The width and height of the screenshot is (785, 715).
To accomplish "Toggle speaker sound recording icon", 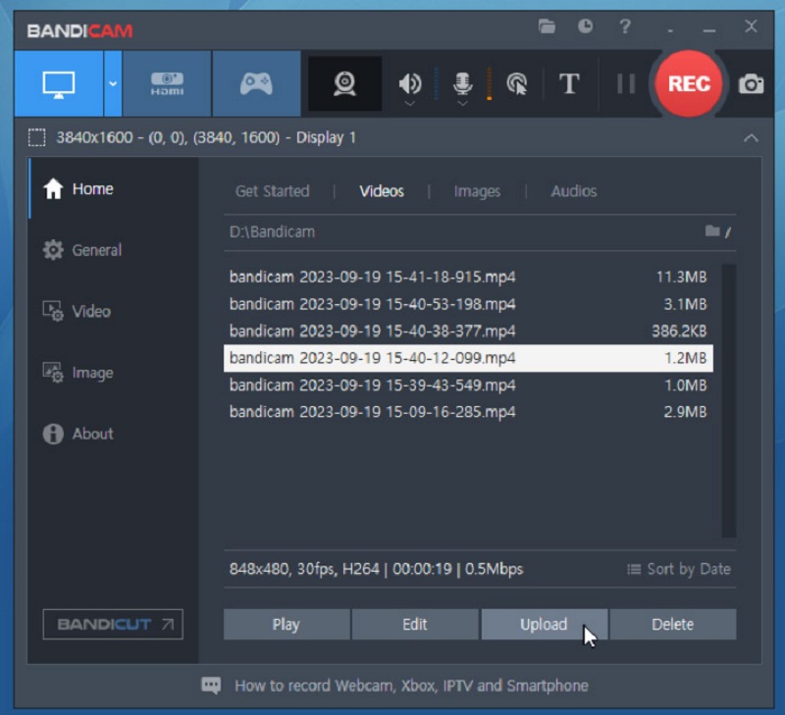I will pos(409,82).
